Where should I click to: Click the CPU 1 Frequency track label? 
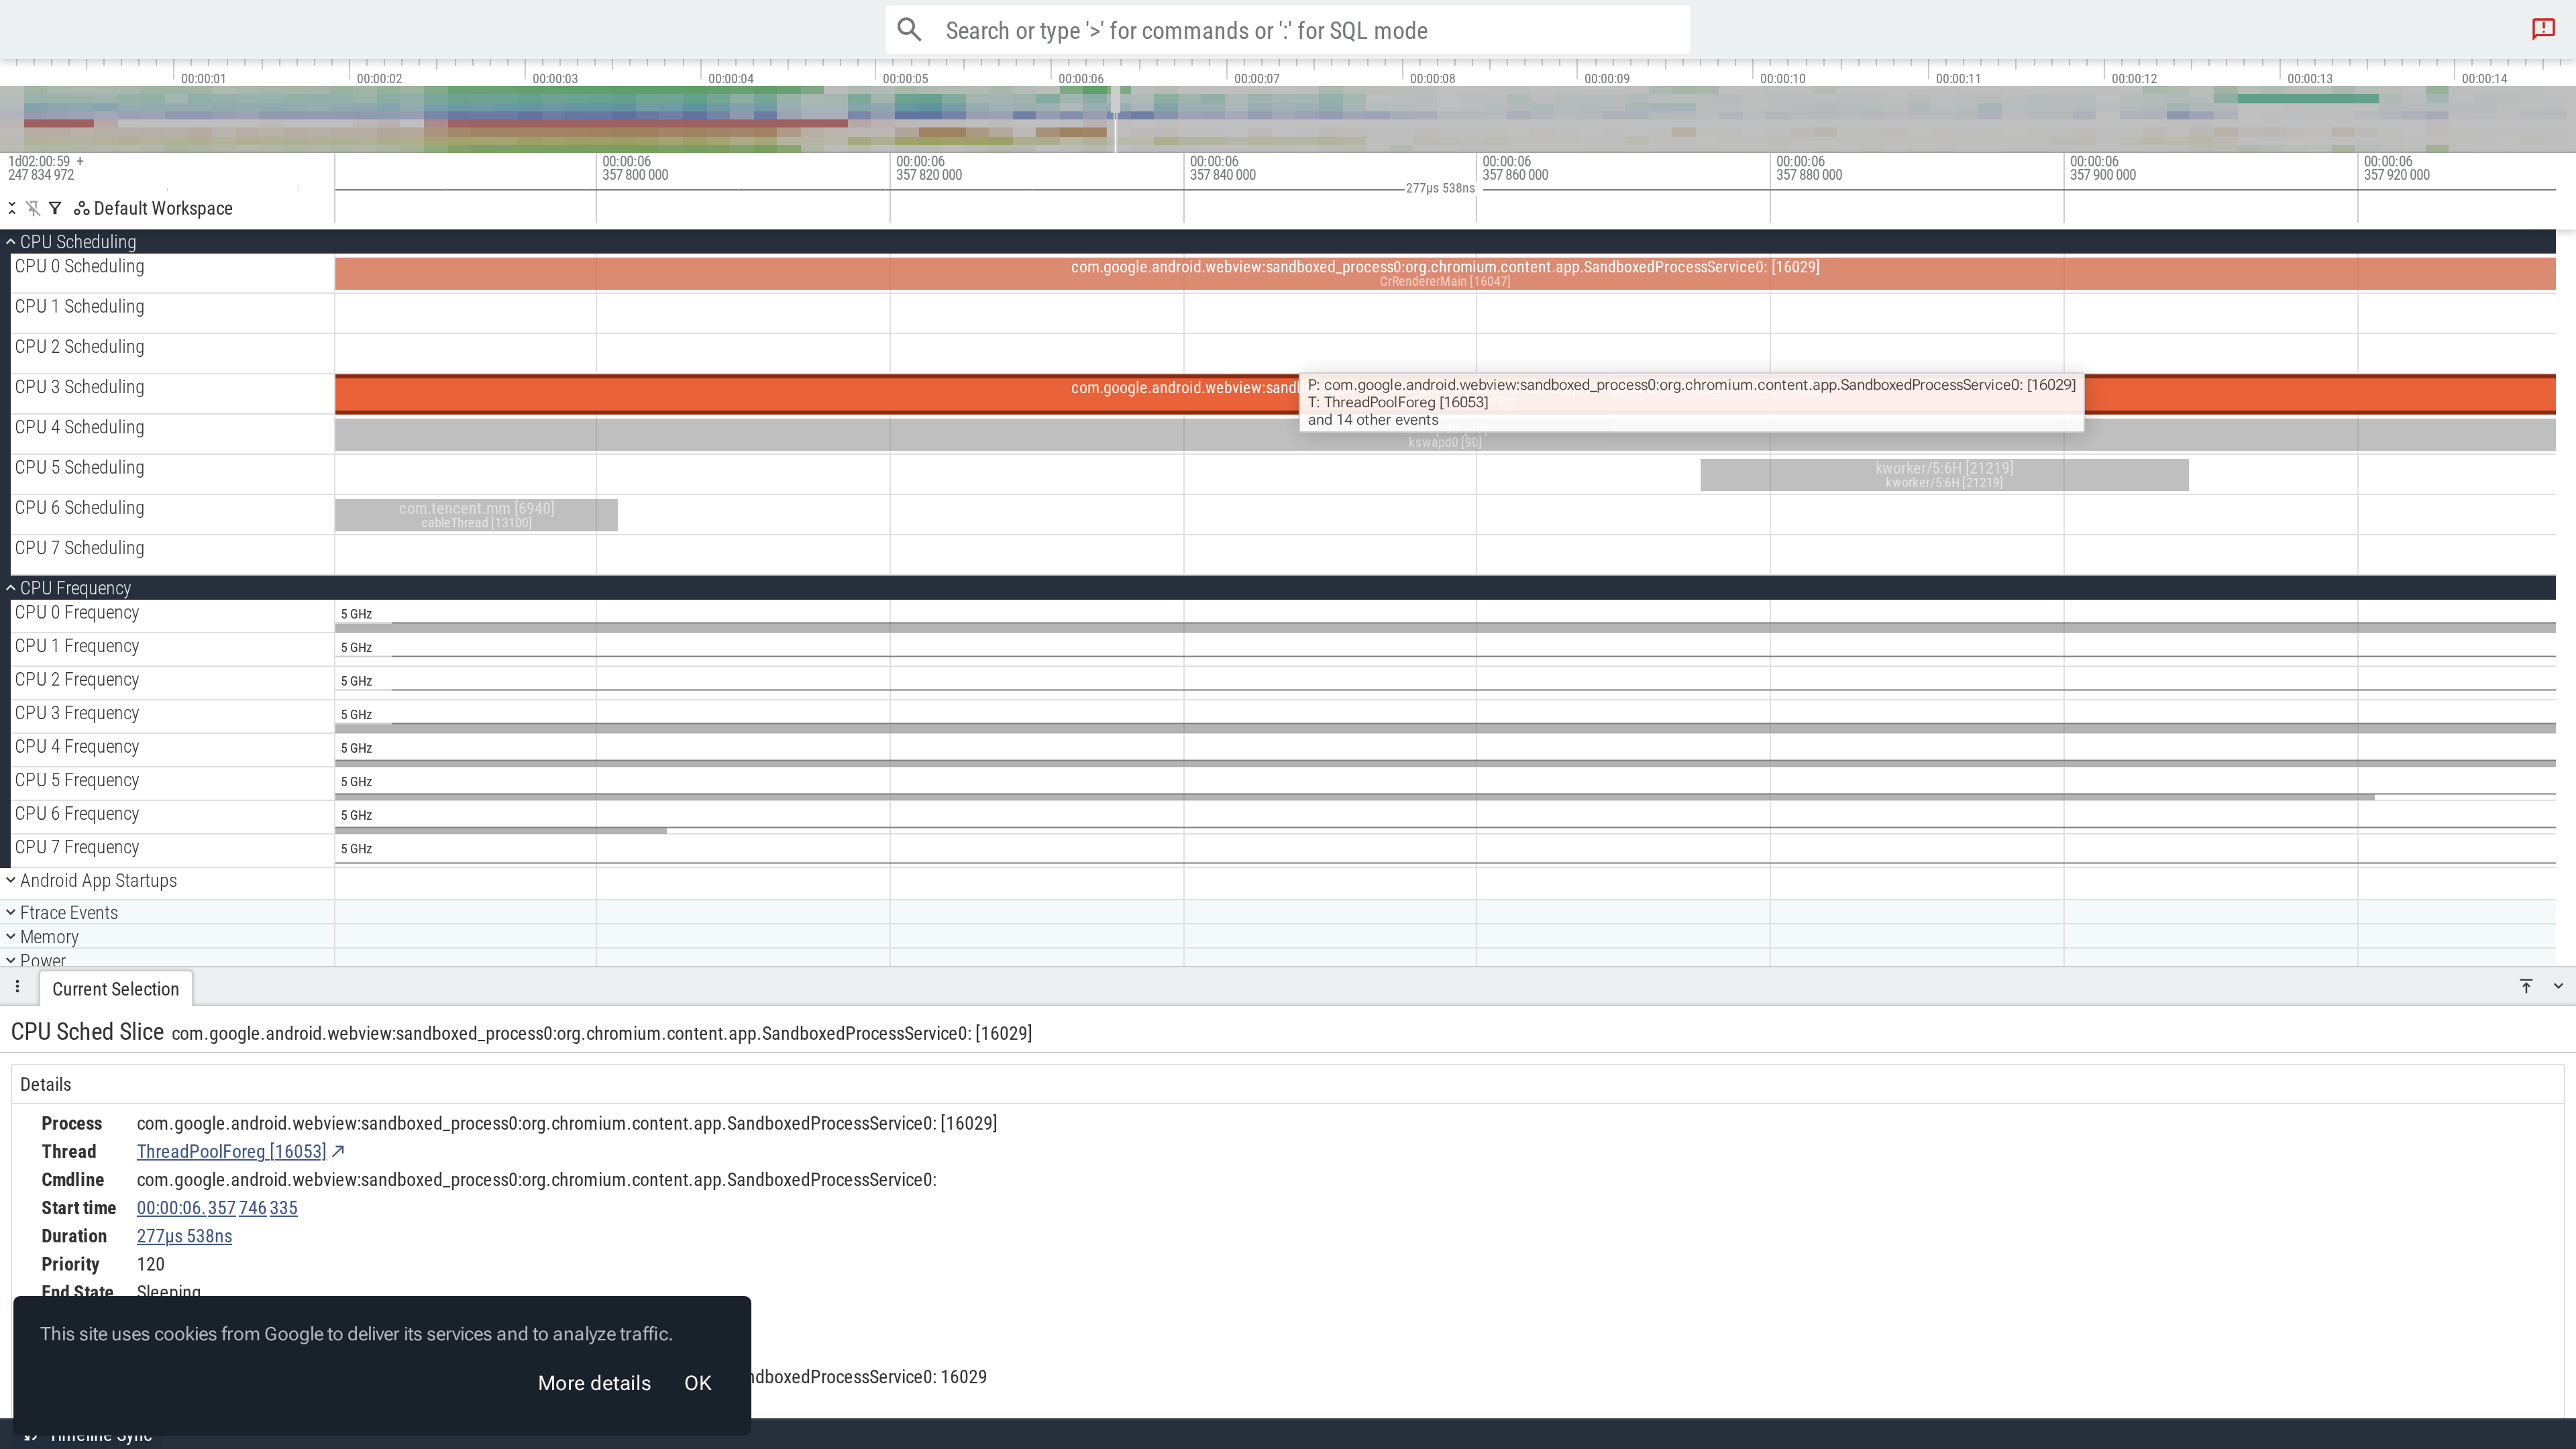coord(77,646)
